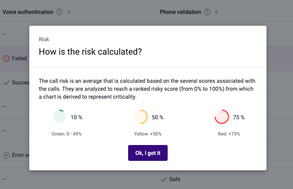Click the Green: 0 - 49% legend label
The height and width of the screenshot is (189, 293).
(67, 134)
